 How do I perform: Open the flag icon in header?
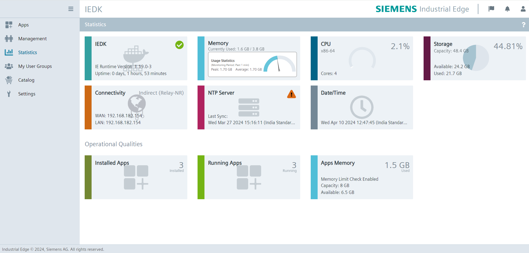[491, 9]
